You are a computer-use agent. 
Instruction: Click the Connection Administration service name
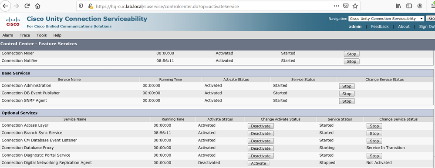pyautogui.click(x=27, y=85)
